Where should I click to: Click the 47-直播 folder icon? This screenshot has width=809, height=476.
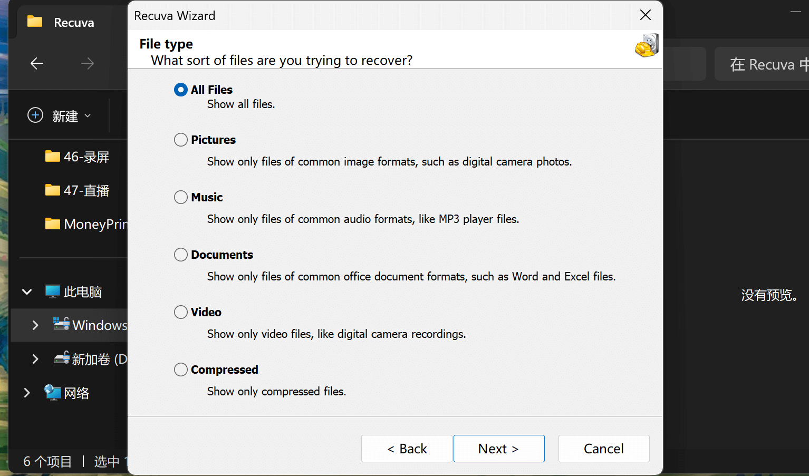coord(52,190)
